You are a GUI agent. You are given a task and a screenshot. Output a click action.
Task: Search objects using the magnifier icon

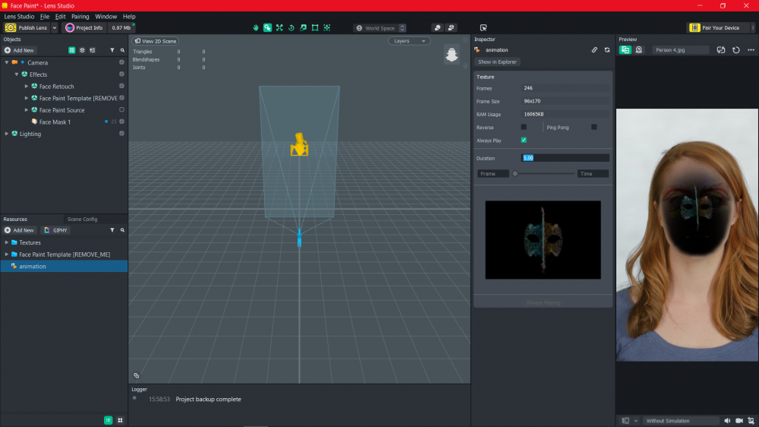pos(122,50)
